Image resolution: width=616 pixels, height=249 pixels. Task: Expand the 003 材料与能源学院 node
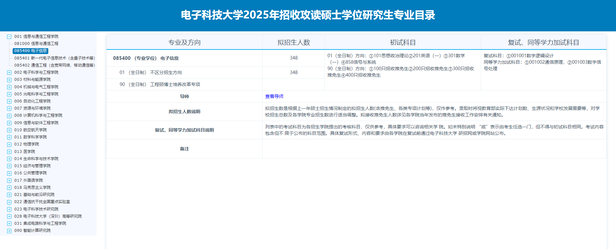coord(9,80)
